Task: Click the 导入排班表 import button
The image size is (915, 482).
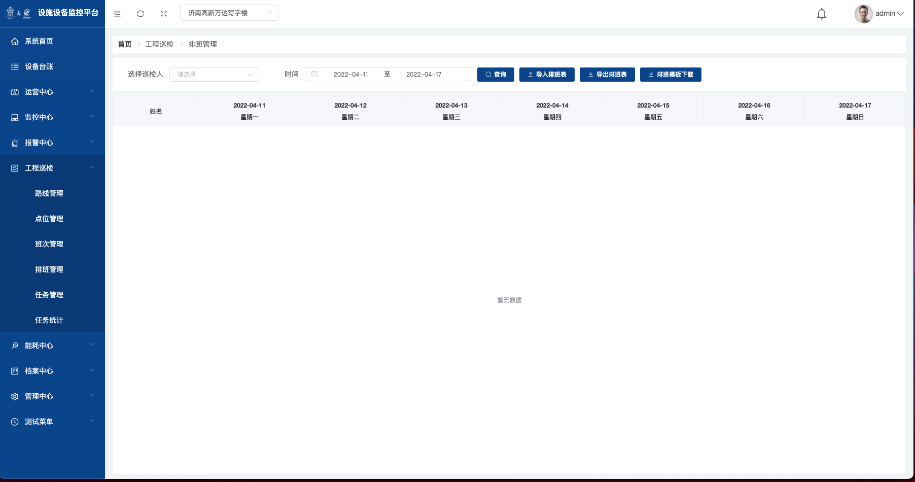Action: pyautogui.click(x=547, y=75)
